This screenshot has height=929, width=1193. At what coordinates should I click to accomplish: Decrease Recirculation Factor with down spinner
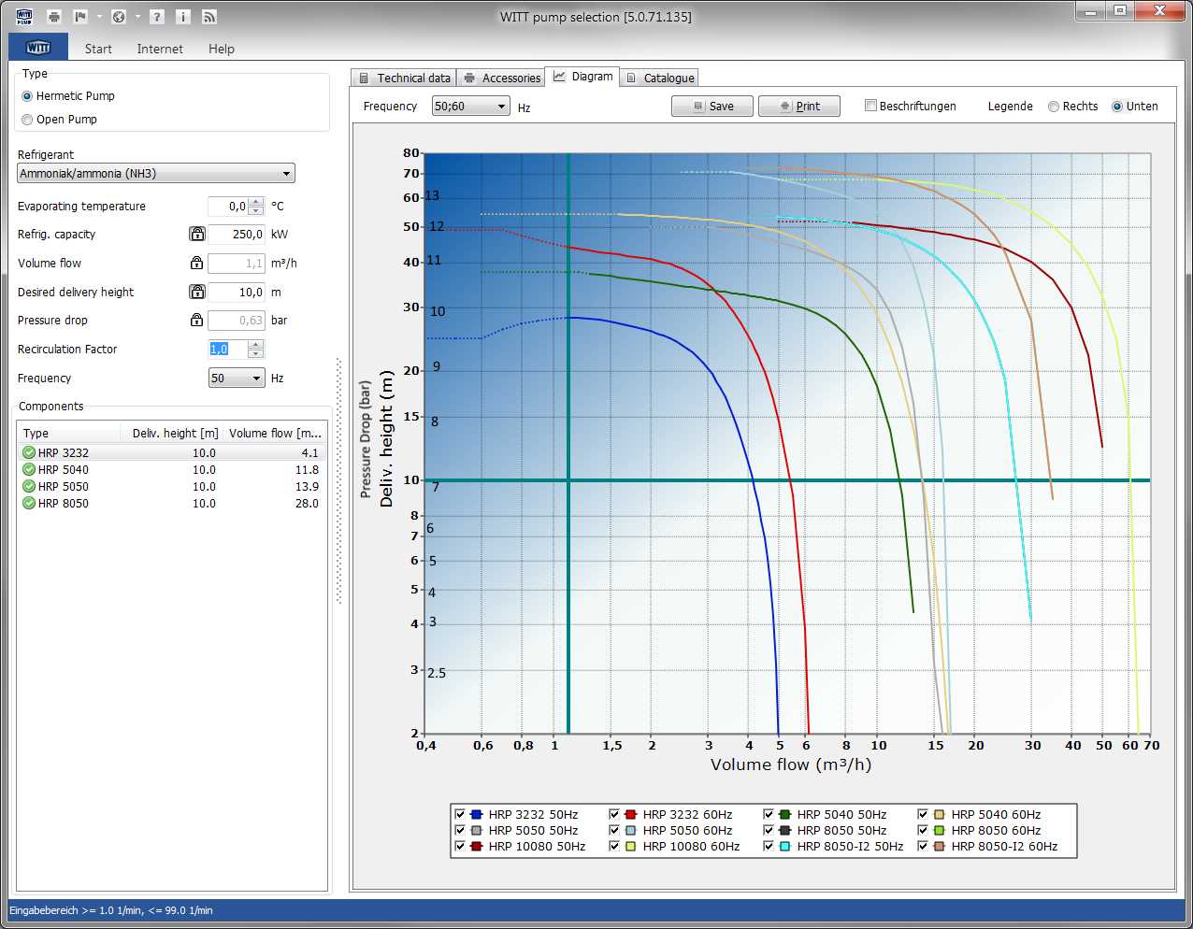pos(256,354)
